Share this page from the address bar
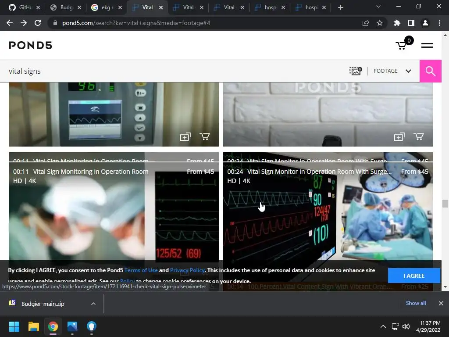The width and height of the screenshot is (449, 337). 366,23
